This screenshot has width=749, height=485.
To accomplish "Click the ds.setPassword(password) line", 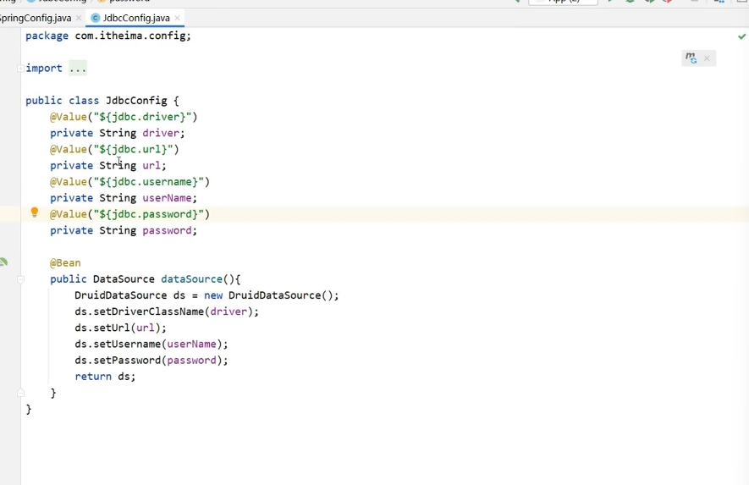I will tap(151, 361).
